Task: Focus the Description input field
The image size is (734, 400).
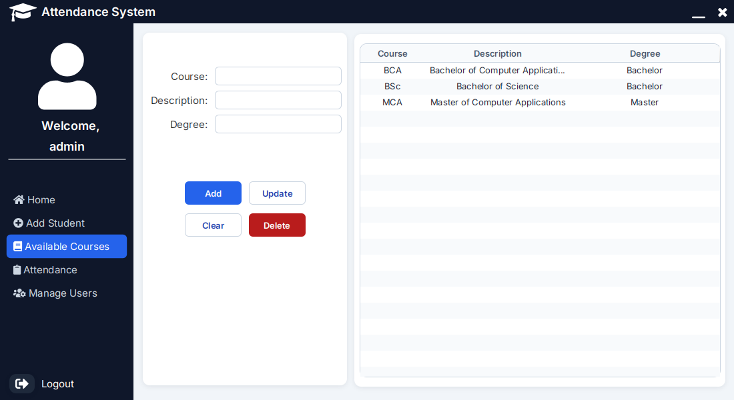Action: click(x=278, y=100)
